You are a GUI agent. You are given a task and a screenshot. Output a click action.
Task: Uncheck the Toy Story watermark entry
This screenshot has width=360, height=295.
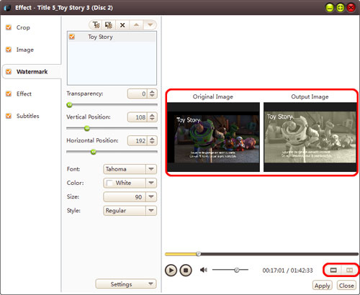(72, 37)
